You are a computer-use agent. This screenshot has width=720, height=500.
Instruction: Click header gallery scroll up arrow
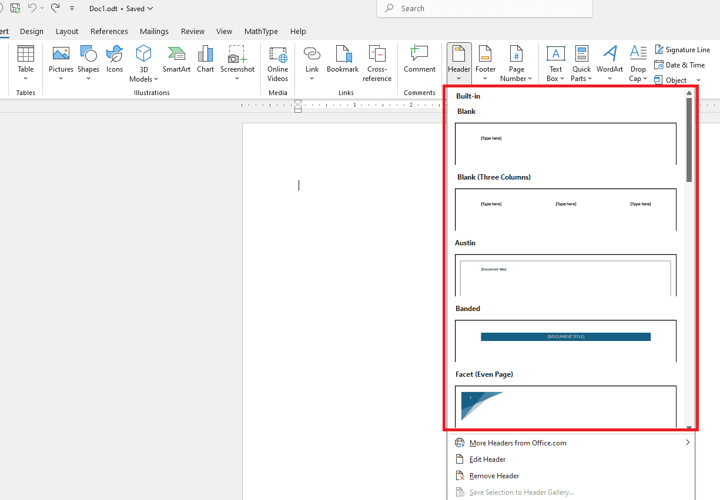click(689, 93)
